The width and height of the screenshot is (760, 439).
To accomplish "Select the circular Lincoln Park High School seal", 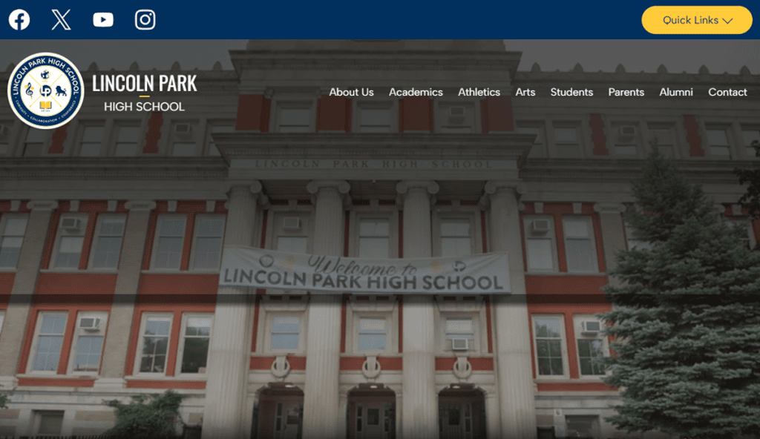I will (x=46, y=90).
